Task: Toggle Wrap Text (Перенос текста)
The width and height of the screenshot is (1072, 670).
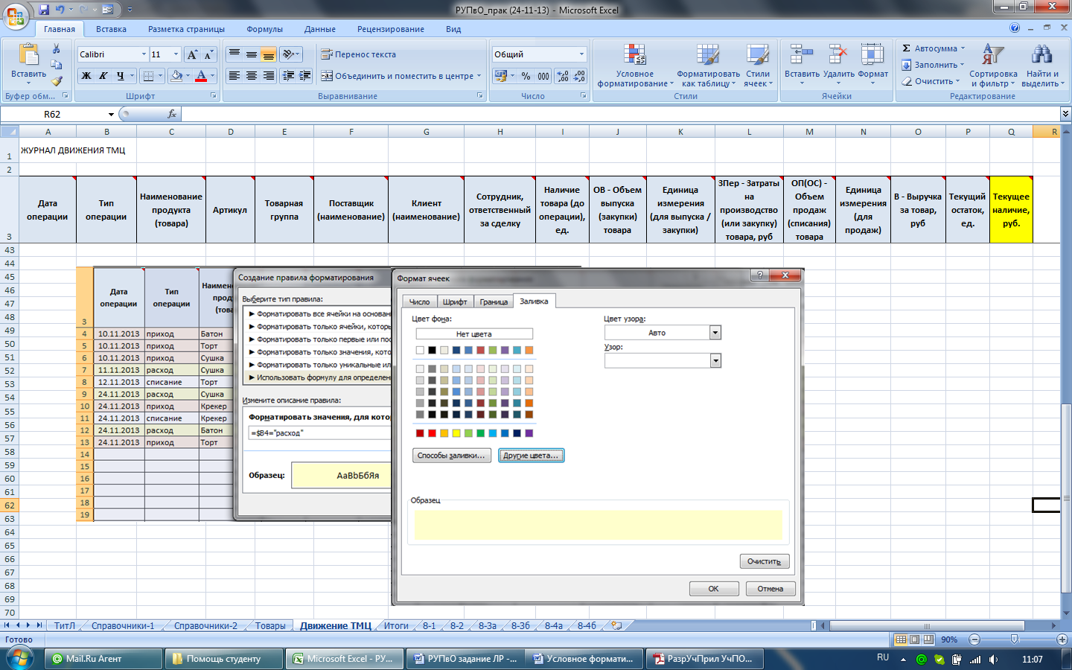Action: [x=358, y=54]
